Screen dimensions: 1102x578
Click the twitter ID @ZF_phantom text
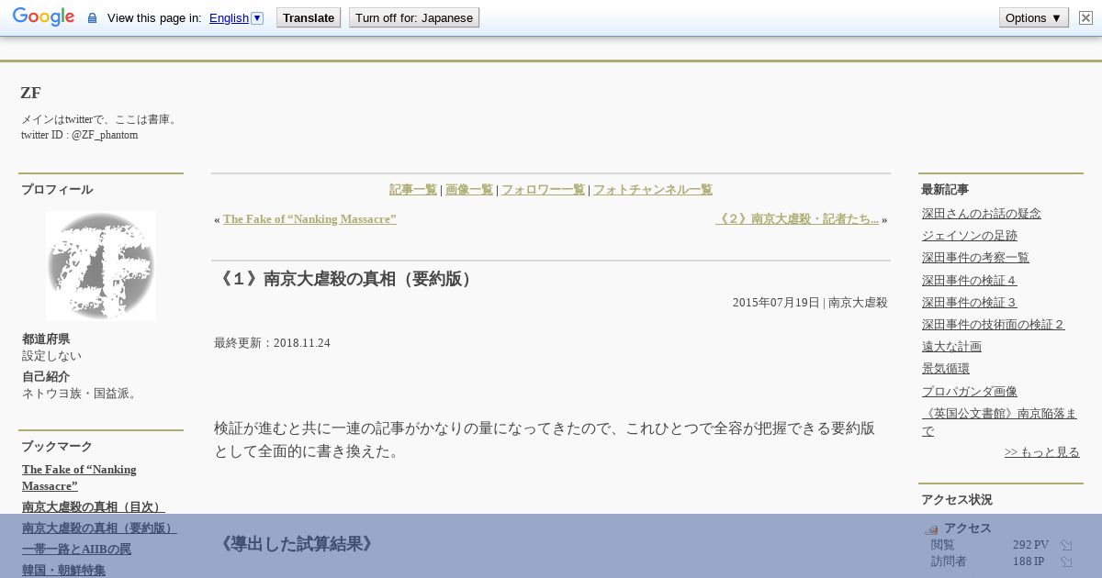point(80,135)
